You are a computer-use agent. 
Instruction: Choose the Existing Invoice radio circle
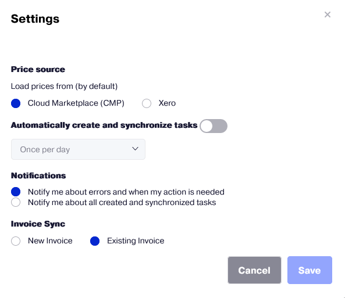pyautogui.click(x=95, y=241)
